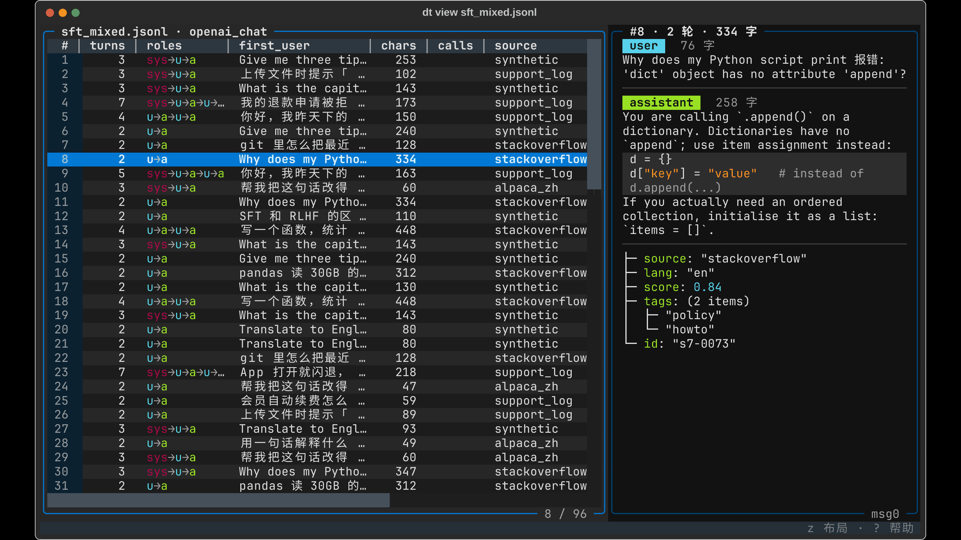Click the 'assistant' role badge in preview
The width and height of the screenshot is (961, 540).
661,103
